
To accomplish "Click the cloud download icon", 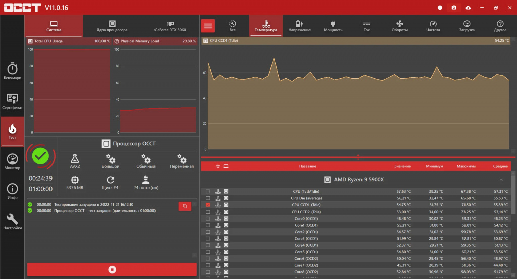I will 468,7.
